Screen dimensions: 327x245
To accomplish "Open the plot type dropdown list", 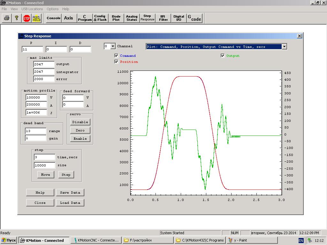I will tap(284, 47).
